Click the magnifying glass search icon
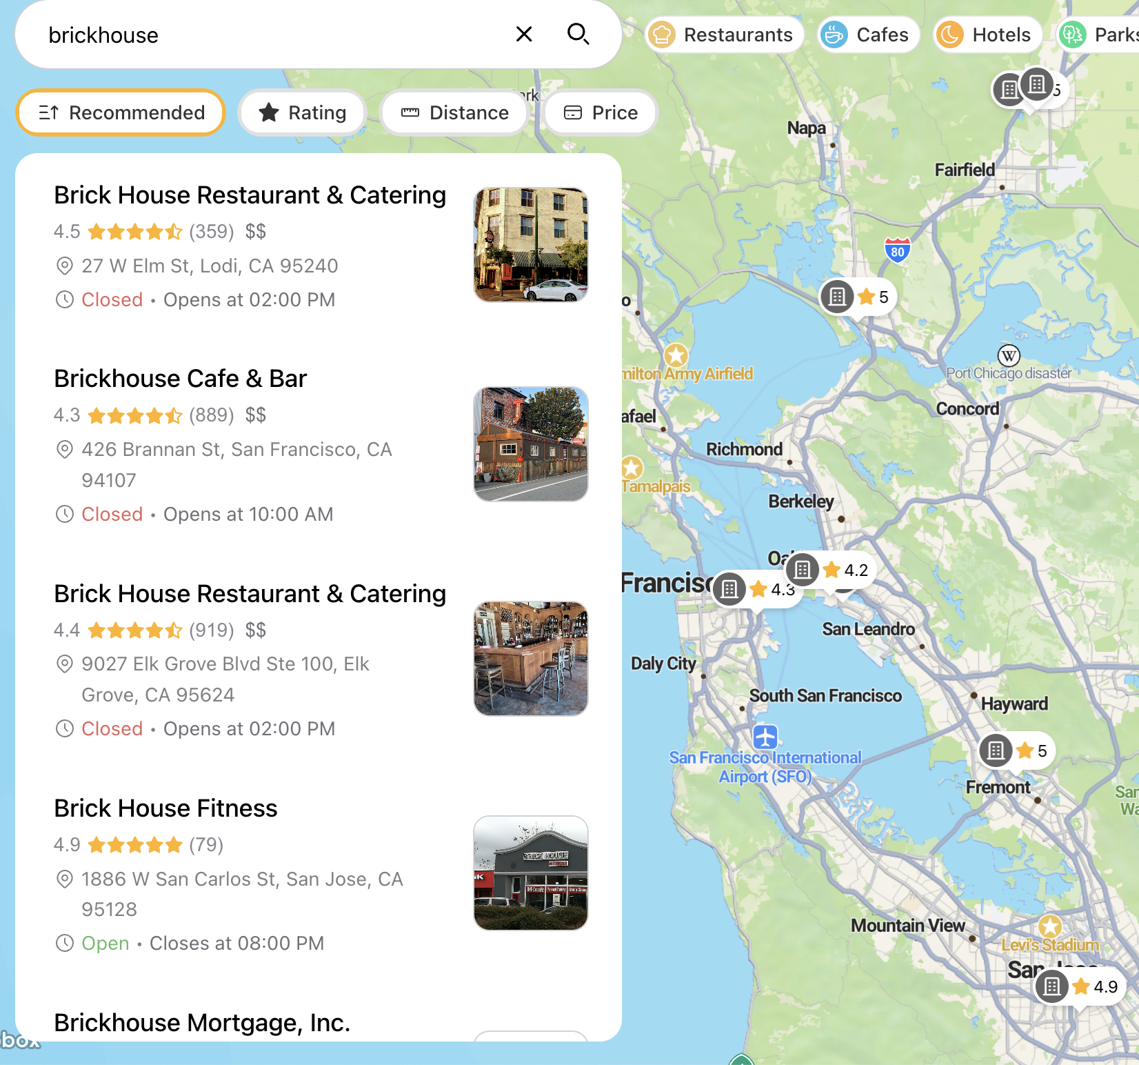1139x1065 pixels. point(578,34)
